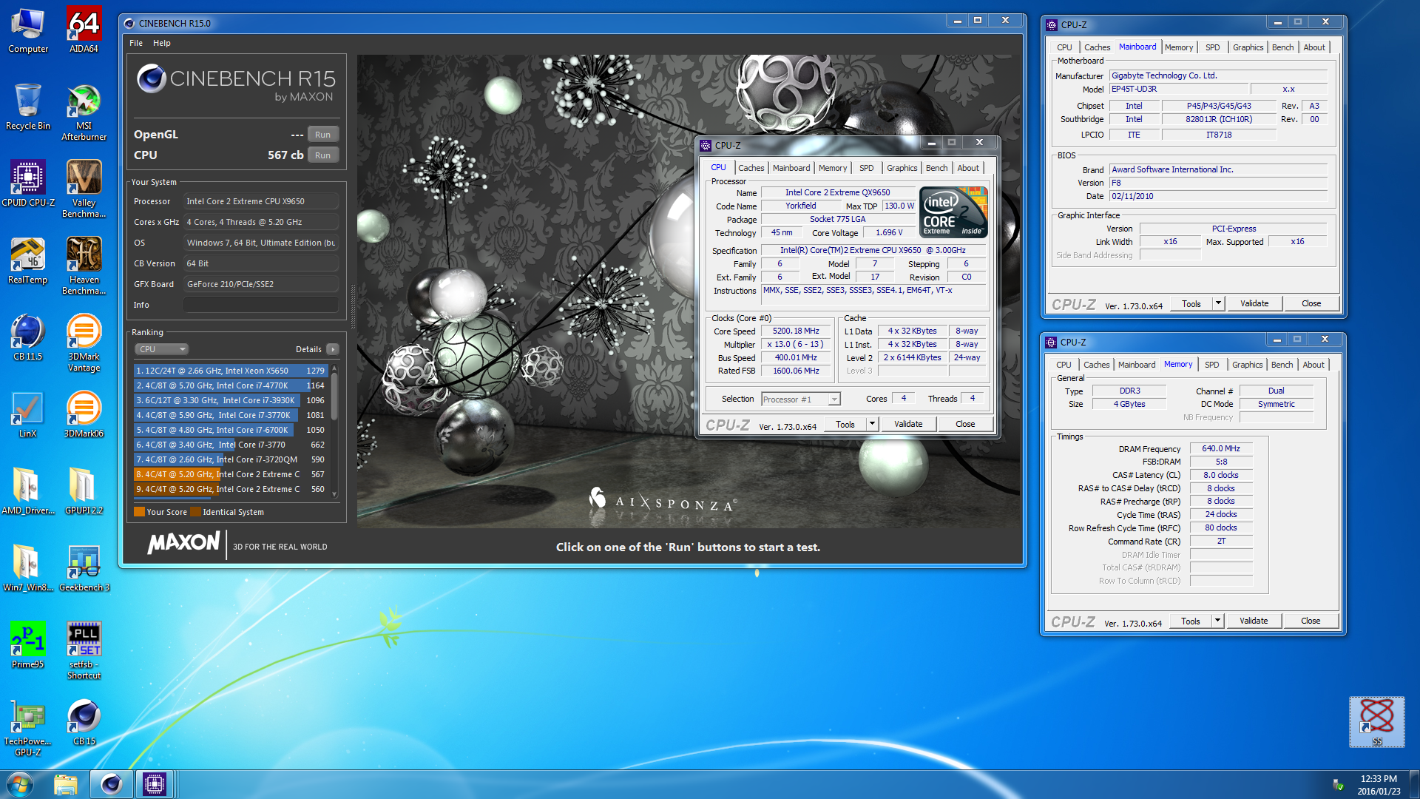
Task: Open SPD tab in the Mainboard CPU-Z window
Action: point(1213,47)
